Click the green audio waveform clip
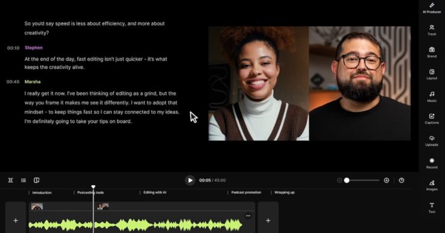Screen dimensions: 445x233 (x=136, y=225)
